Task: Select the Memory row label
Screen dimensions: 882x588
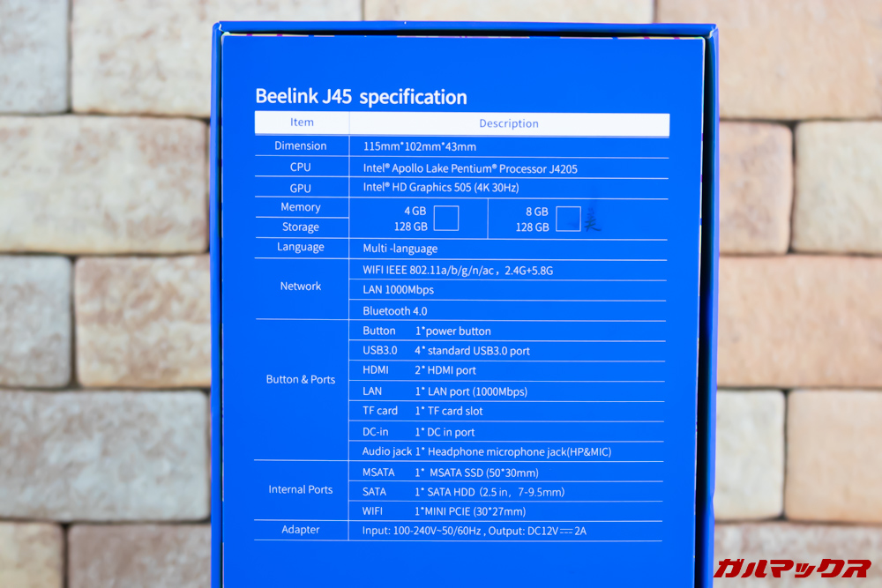Action: (x=301, y=206)
